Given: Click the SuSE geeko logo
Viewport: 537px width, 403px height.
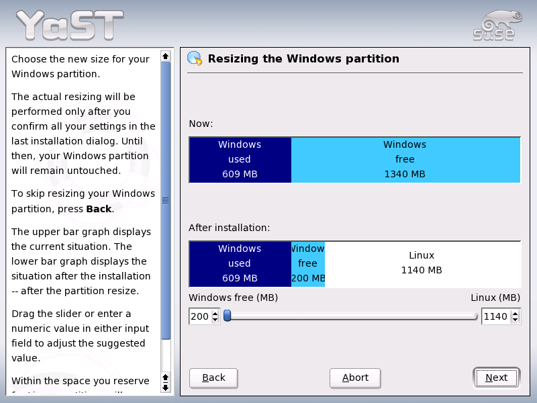Looking at the screenshot, I should coord(495,24).
